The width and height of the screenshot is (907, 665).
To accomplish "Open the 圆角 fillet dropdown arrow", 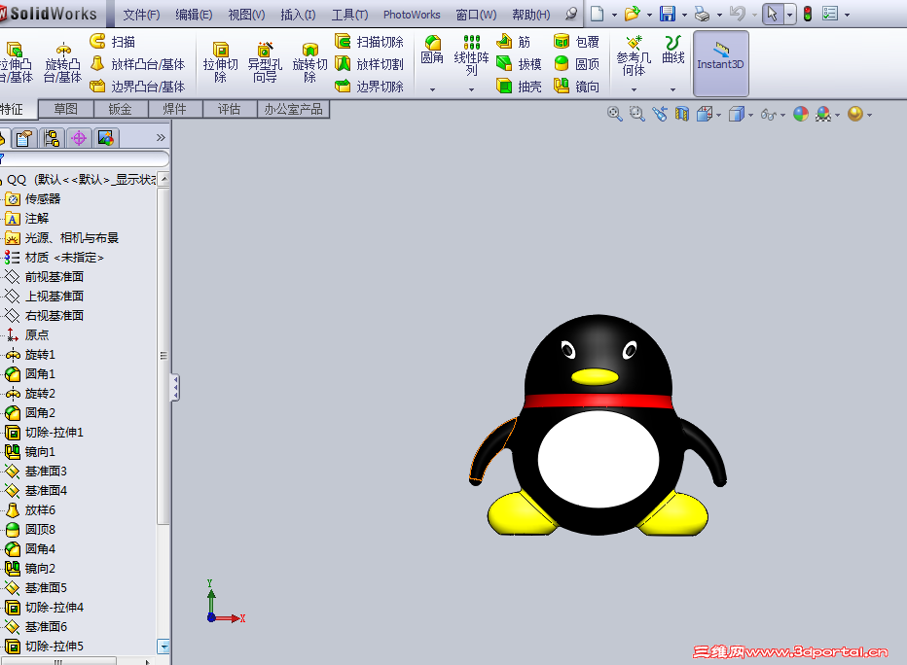I will pyautogui.click(x=432, y=89).
